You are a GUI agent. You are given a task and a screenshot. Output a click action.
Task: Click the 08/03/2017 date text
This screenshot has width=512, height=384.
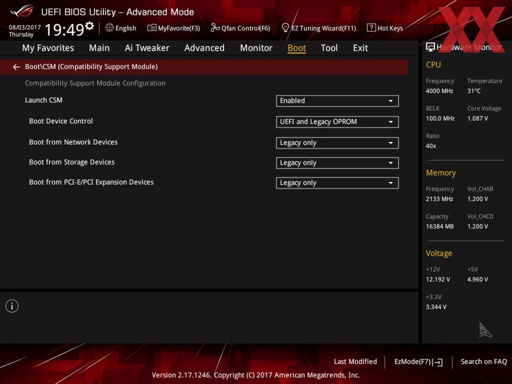tap(25, 27)
